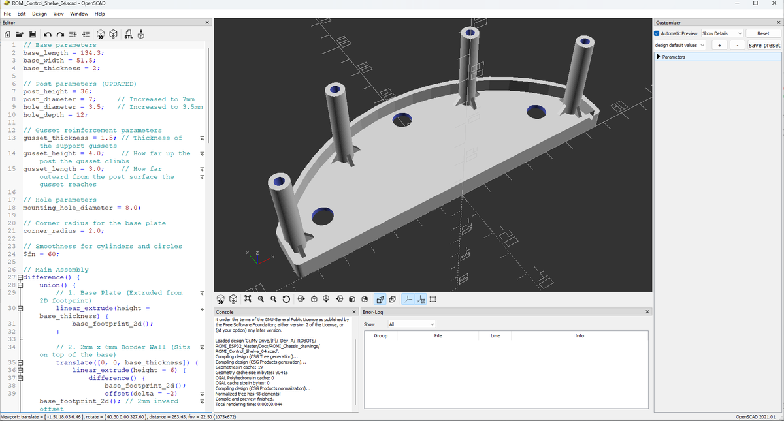Click the View All icon

(x=248, y=299)
